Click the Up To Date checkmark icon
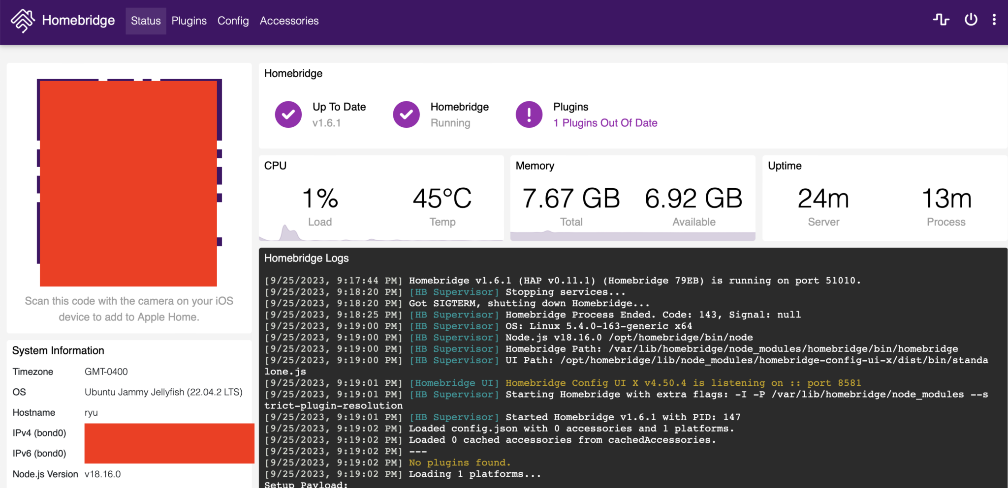This screenshot has height=488, width=1008. 288,115
